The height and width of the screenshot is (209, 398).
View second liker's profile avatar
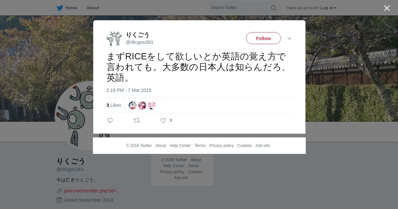142,105
